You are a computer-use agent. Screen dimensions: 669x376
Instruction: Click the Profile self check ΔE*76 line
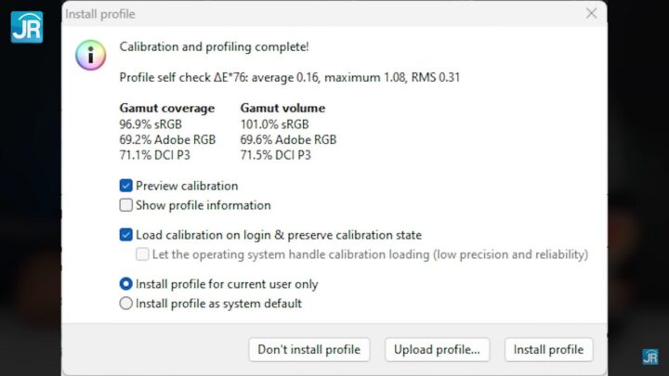[x=289, y=77]
